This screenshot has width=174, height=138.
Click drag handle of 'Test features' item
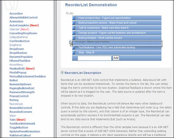click(74, 48)
